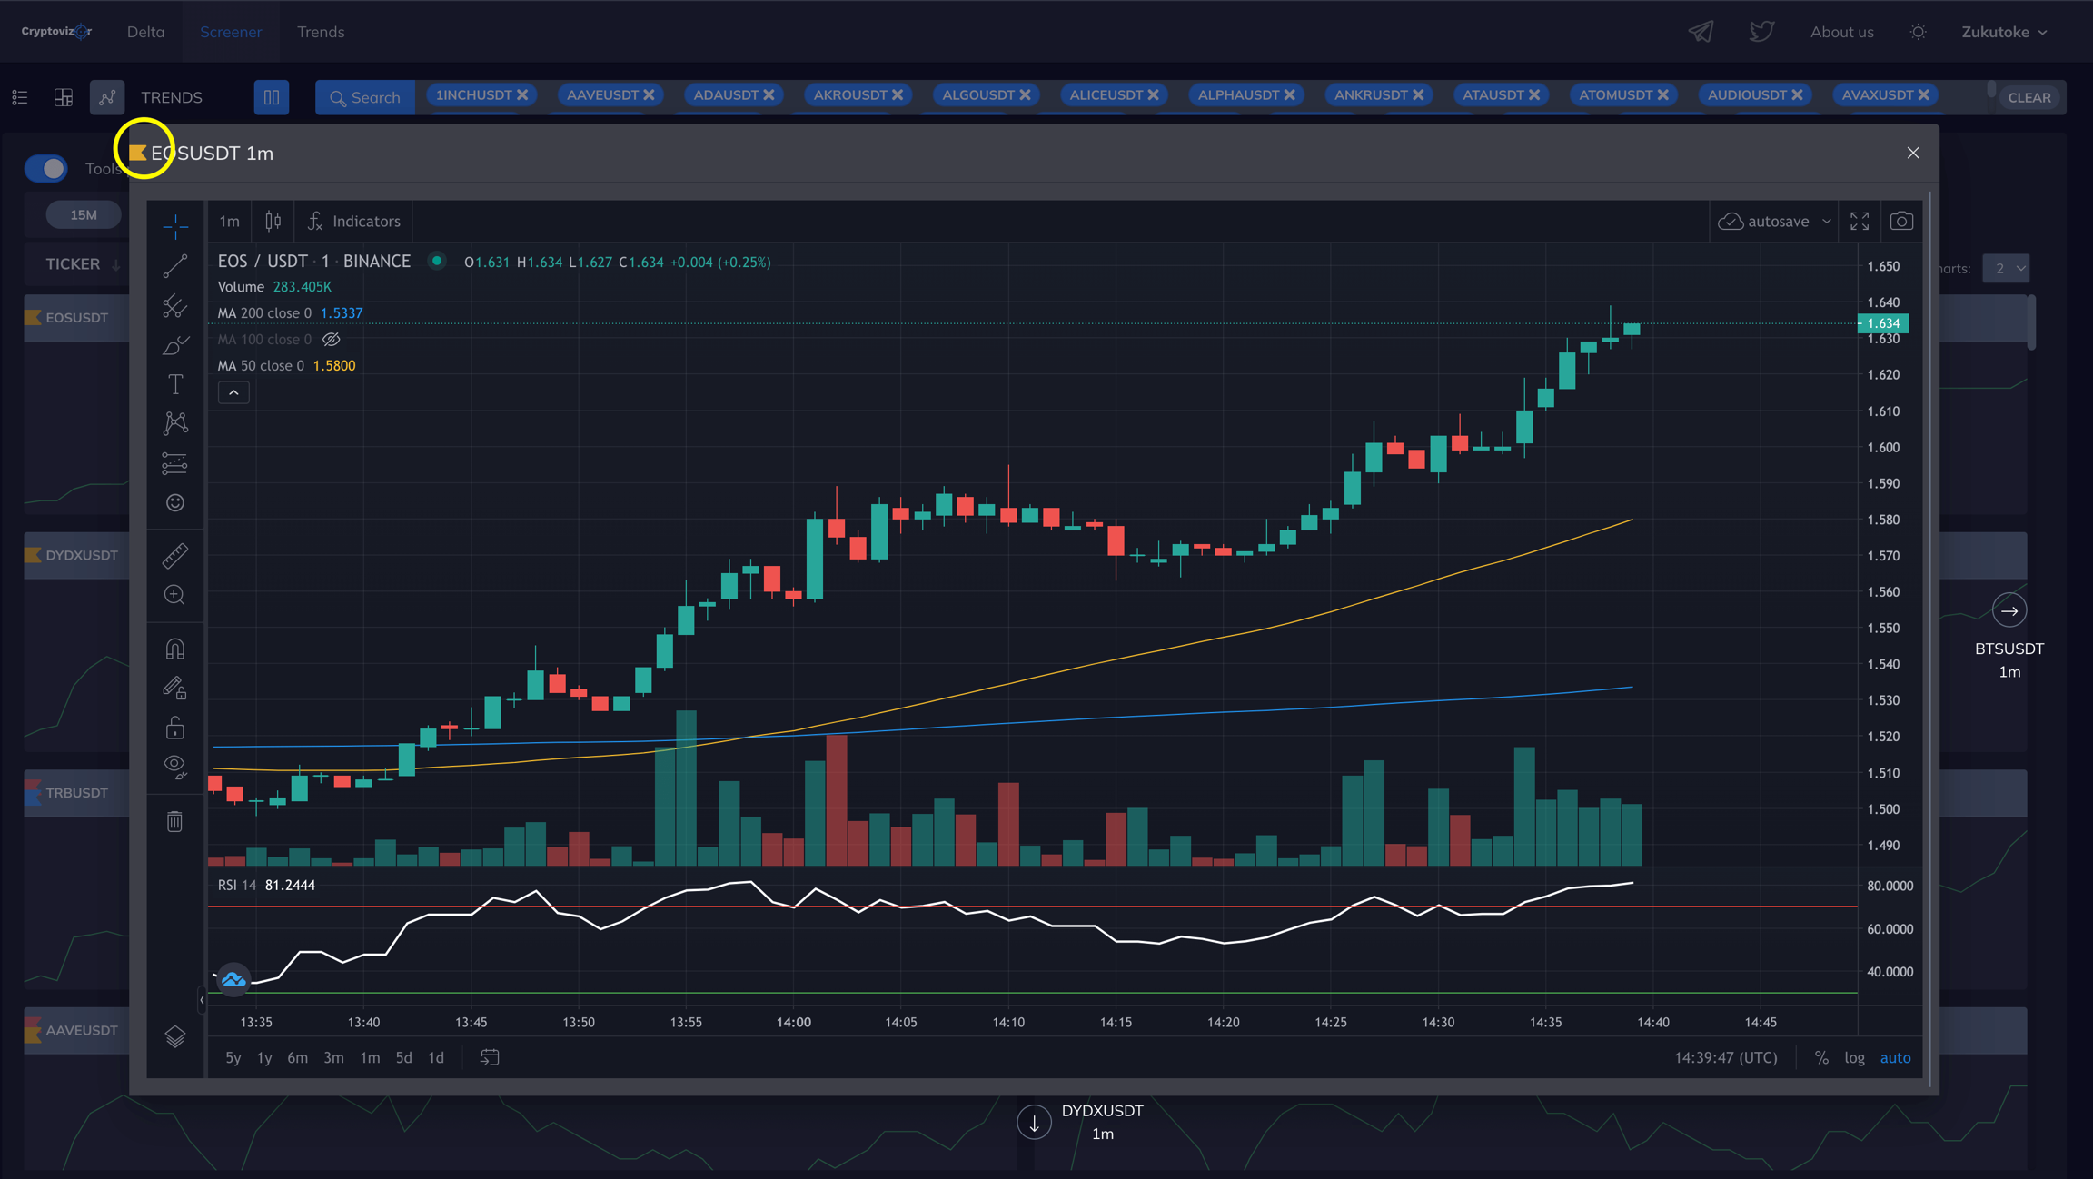Click the CLEAR button for ticker filters
The image size is (2093, 1179).
click(x=2029, y=97)
